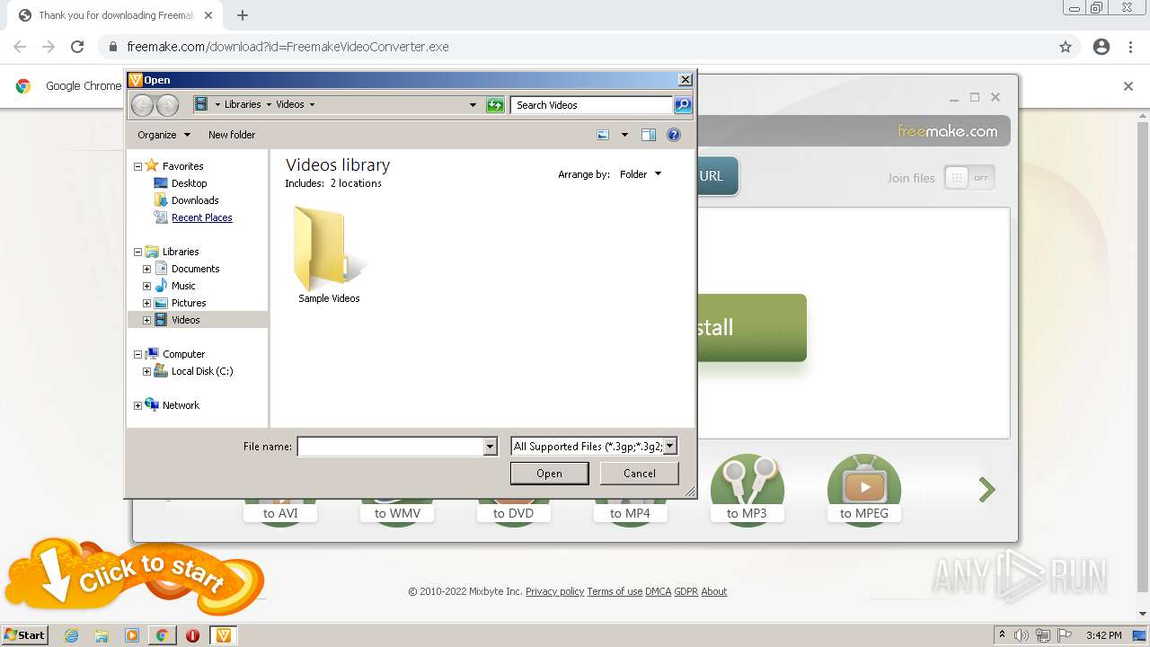
Task: Select Local Disk (C:)
Action: point(202,371)
